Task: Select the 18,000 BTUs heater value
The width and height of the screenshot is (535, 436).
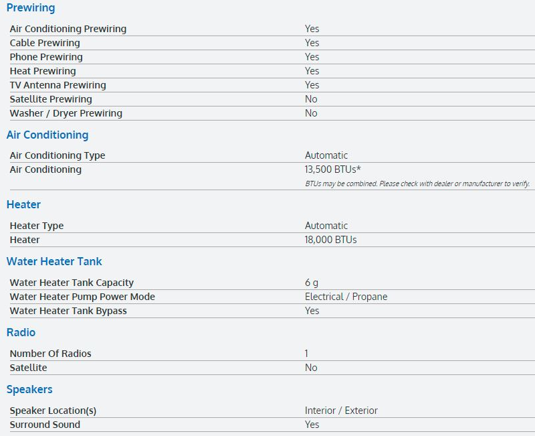Action: pyautogui.click(x=331, y=240)
